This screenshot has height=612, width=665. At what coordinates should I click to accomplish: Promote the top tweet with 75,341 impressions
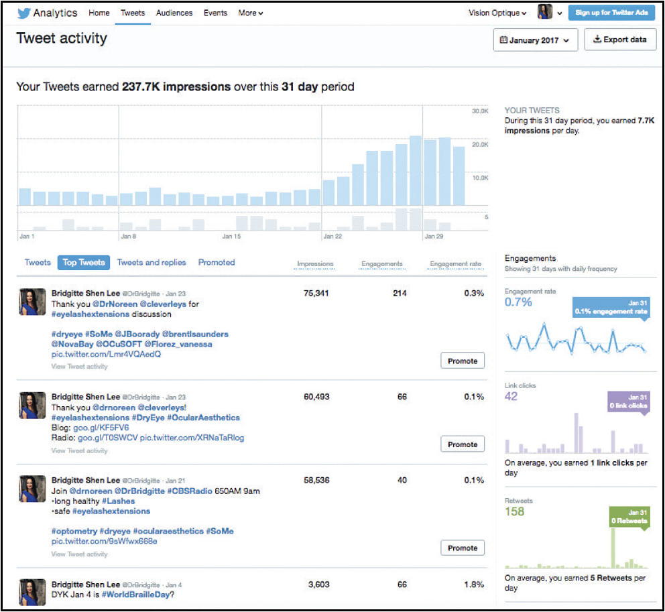pos(462,360)
